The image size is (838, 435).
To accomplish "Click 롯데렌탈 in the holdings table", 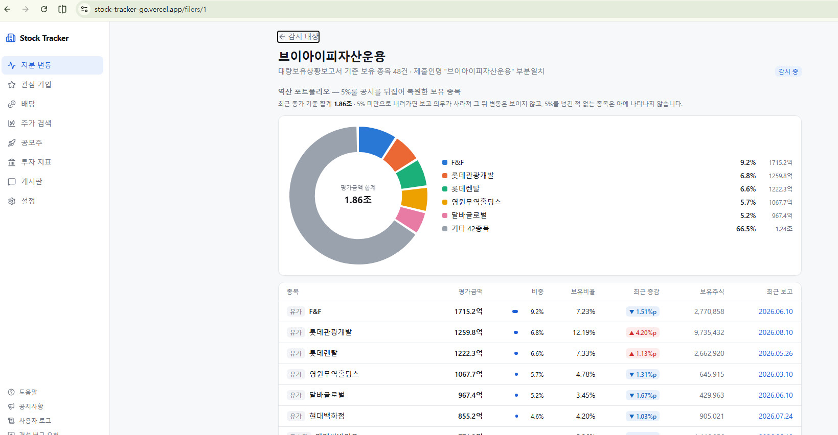I will click(x=323, y=353).
